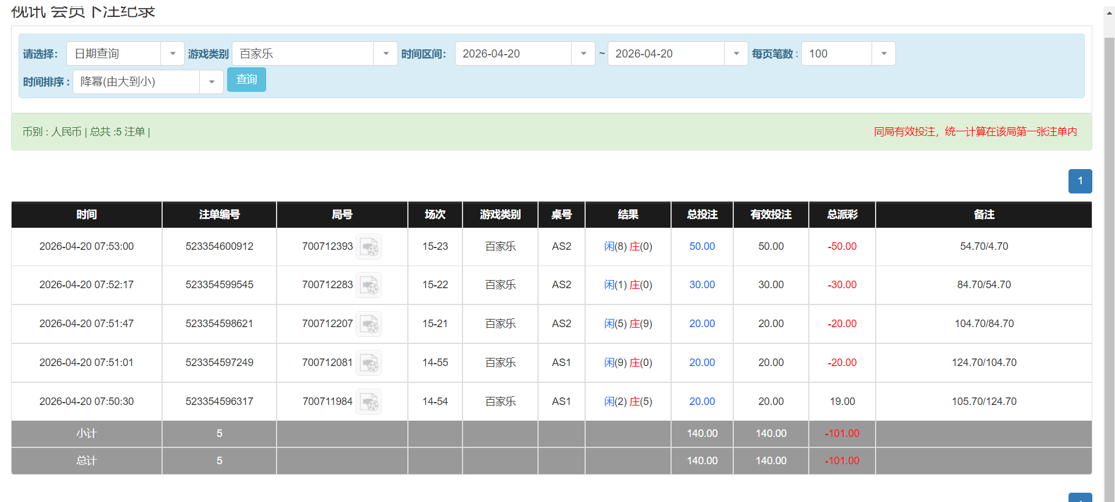This screenshot has height=502, width=1115.
Task: Click the 币别 : 人民币 summary text
Action: 52,132
